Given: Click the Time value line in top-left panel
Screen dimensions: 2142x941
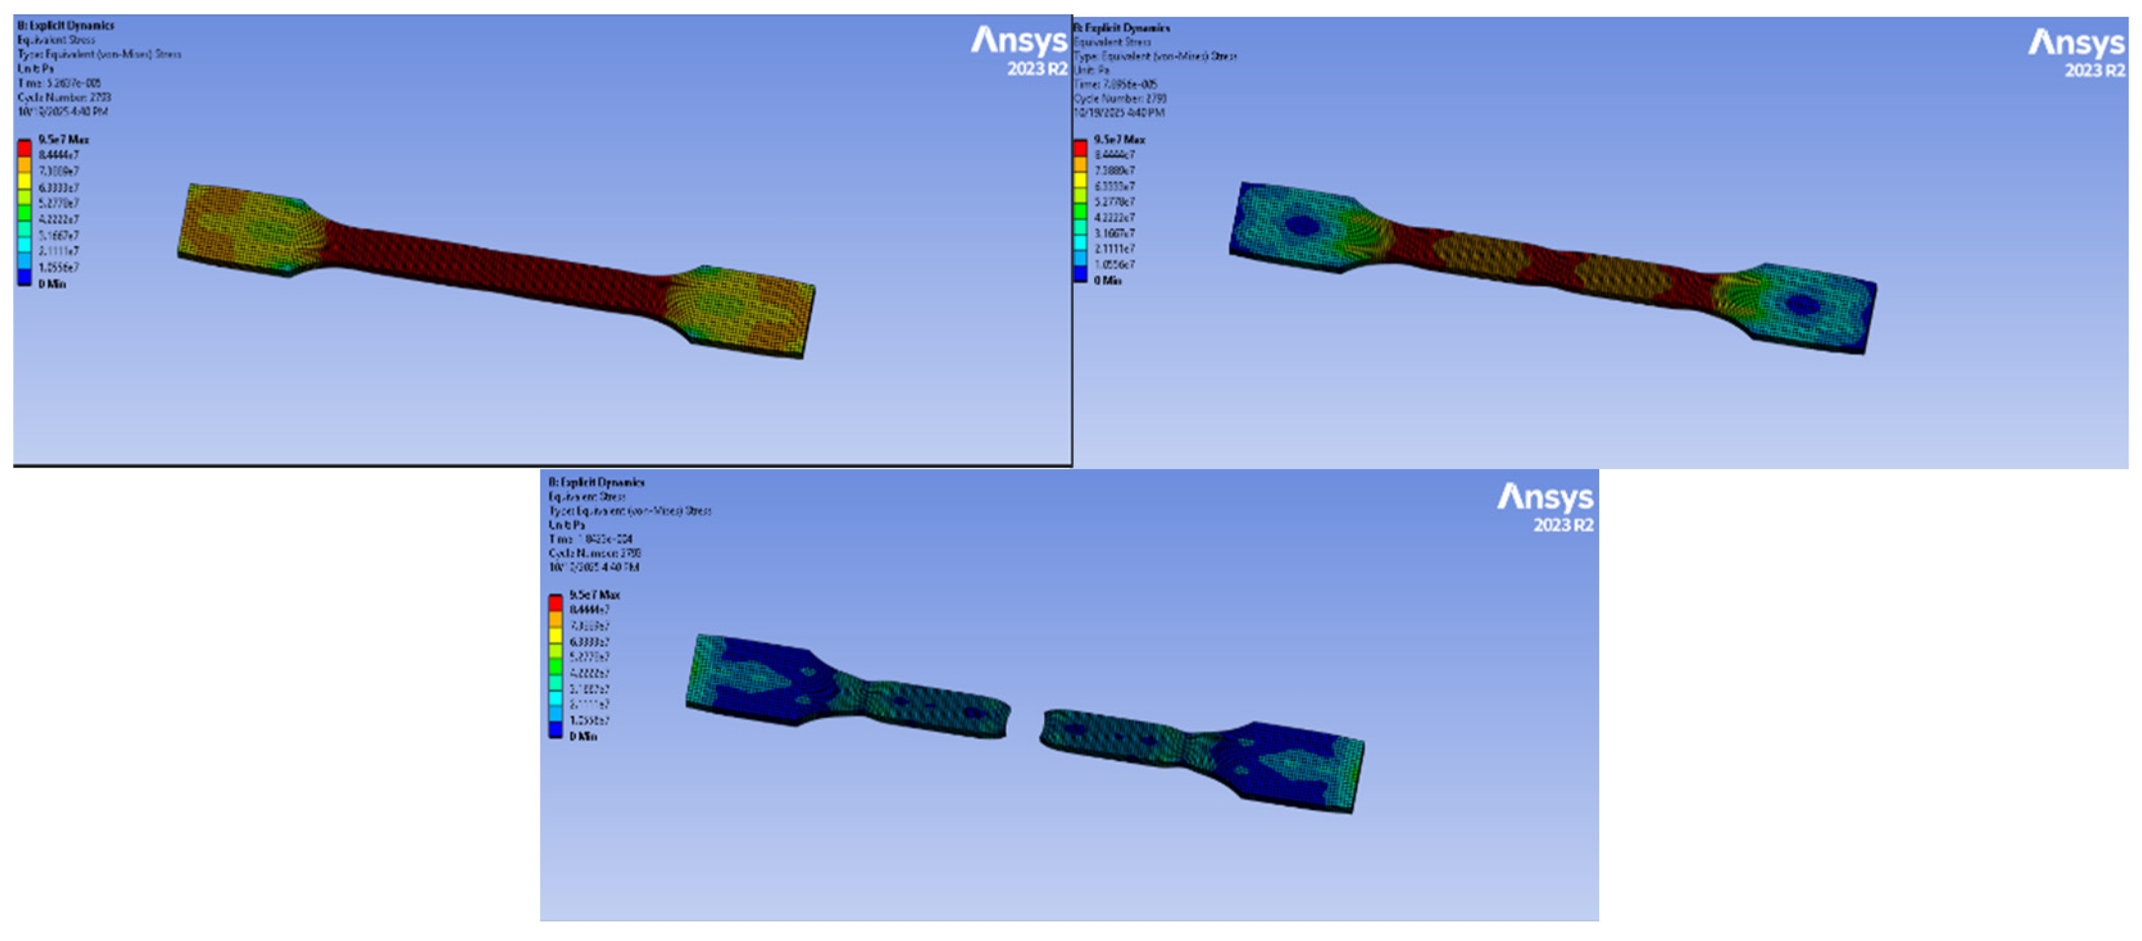Looking at the screenshot, I should 59,83.
